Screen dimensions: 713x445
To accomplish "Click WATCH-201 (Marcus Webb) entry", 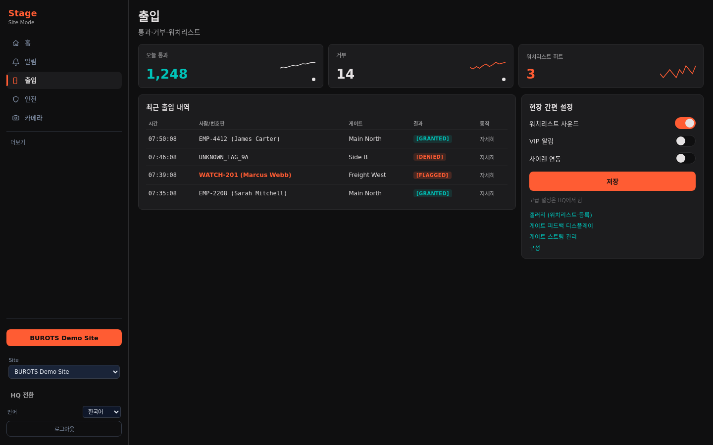I will (245, 175).
